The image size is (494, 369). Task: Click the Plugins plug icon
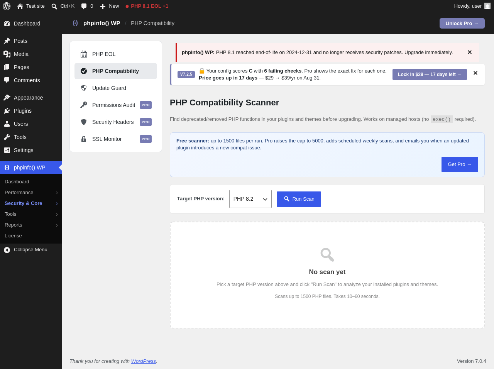pos(7,111)
